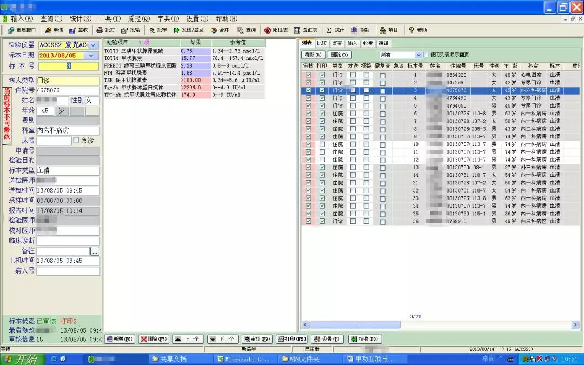This screenshot has width=584, height=365.
Task: Click the 刷新(R) refresh button
Action: pos(313,55)
